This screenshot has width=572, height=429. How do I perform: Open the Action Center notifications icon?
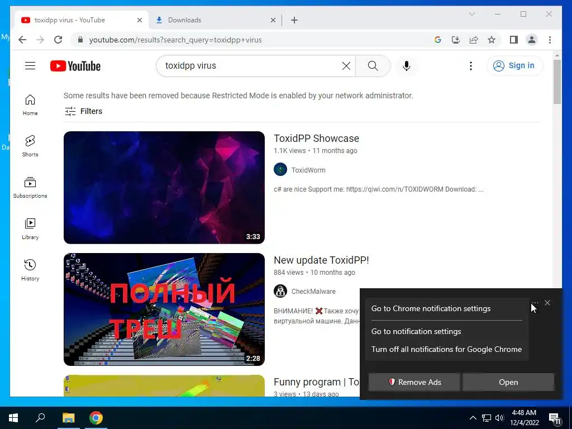click(x=555, y=419)
